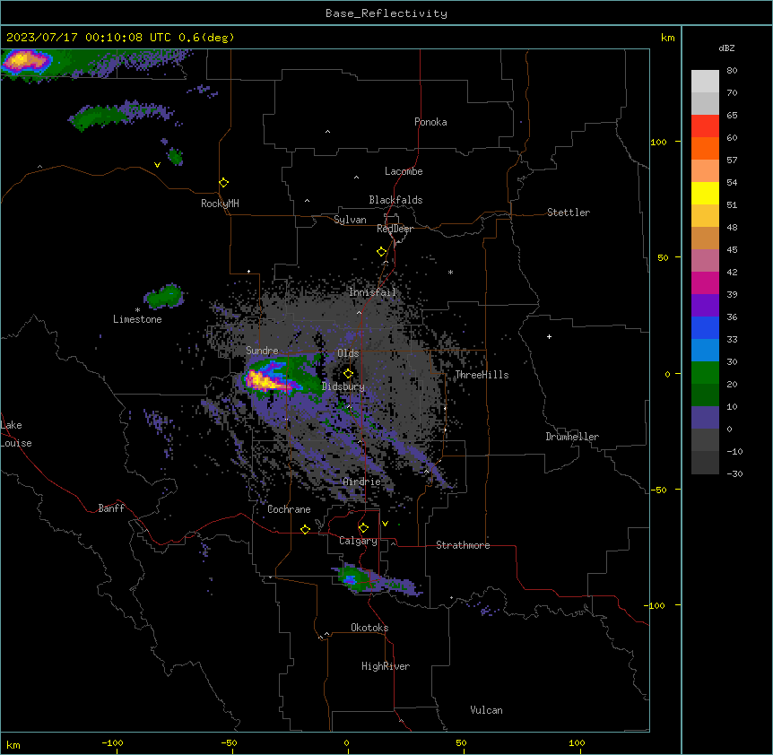This screenshot has width=773, height=755.
Task: Click the yellow station marker above Calgary
Action: tap(363, 528)
